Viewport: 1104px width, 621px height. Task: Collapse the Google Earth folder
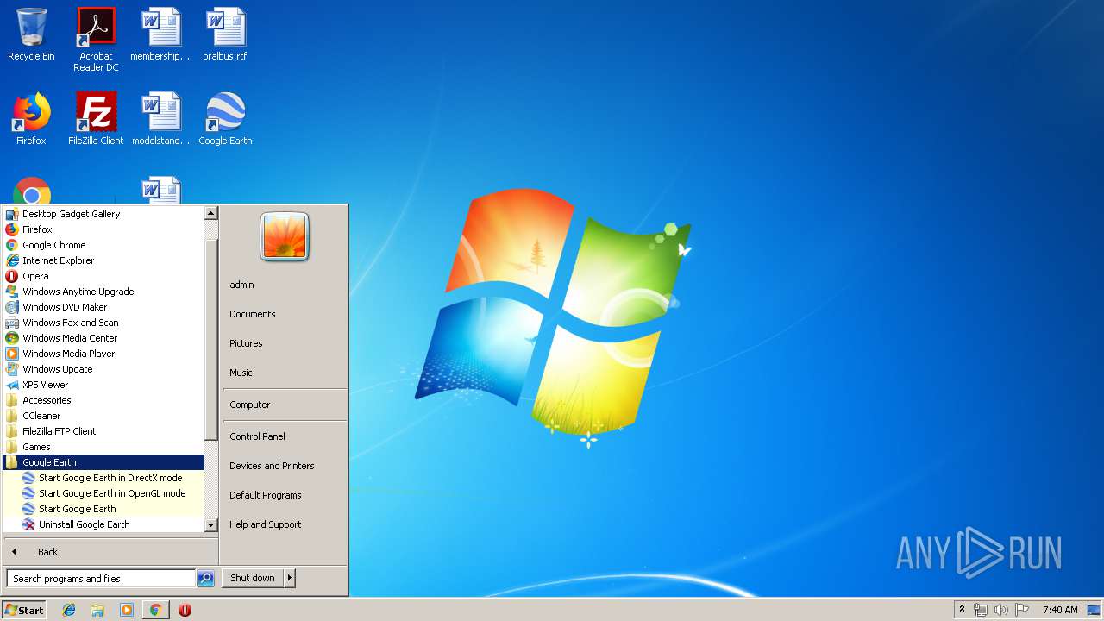(x=103, y=462)
